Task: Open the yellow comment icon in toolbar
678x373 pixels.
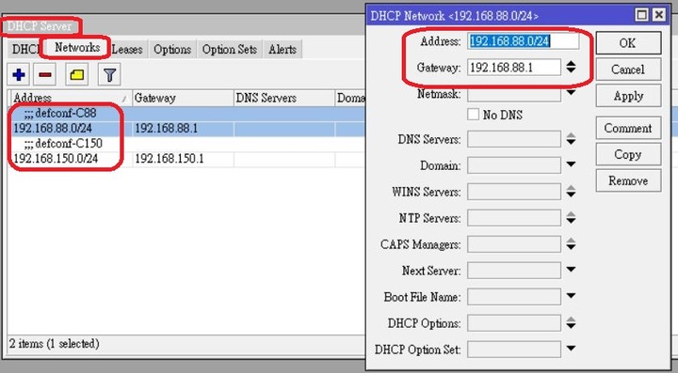Action: [76, 75]
